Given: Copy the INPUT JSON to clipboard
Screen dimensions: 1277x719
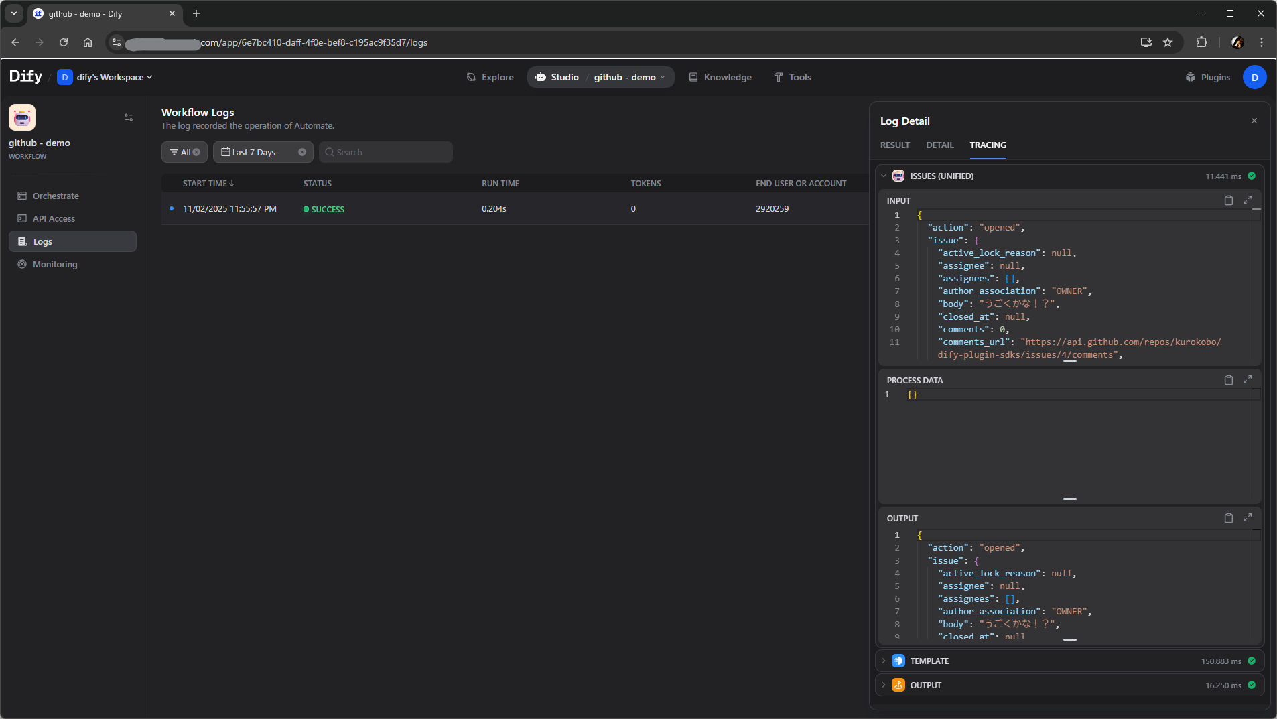Looking at the screenshot, I should [1228, 200].
